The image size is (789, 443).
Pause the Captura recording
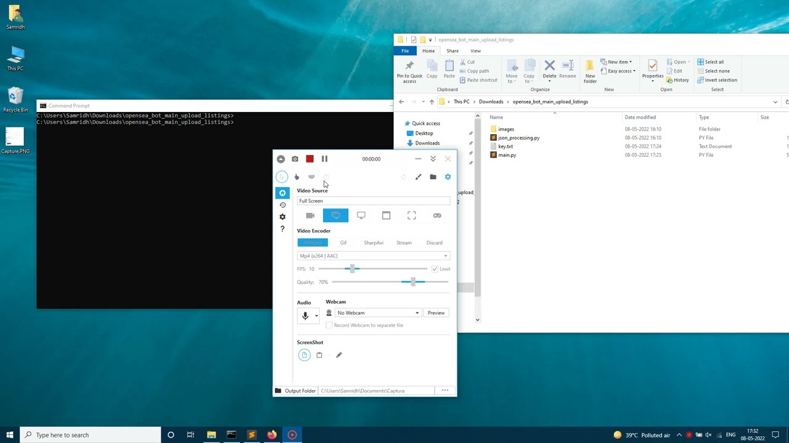[x=324, y=159]
